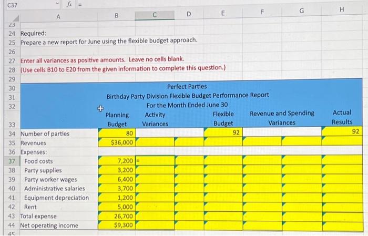368x236 pixels.
Task: Select planning budget cell 5,000
Action: 117,207
